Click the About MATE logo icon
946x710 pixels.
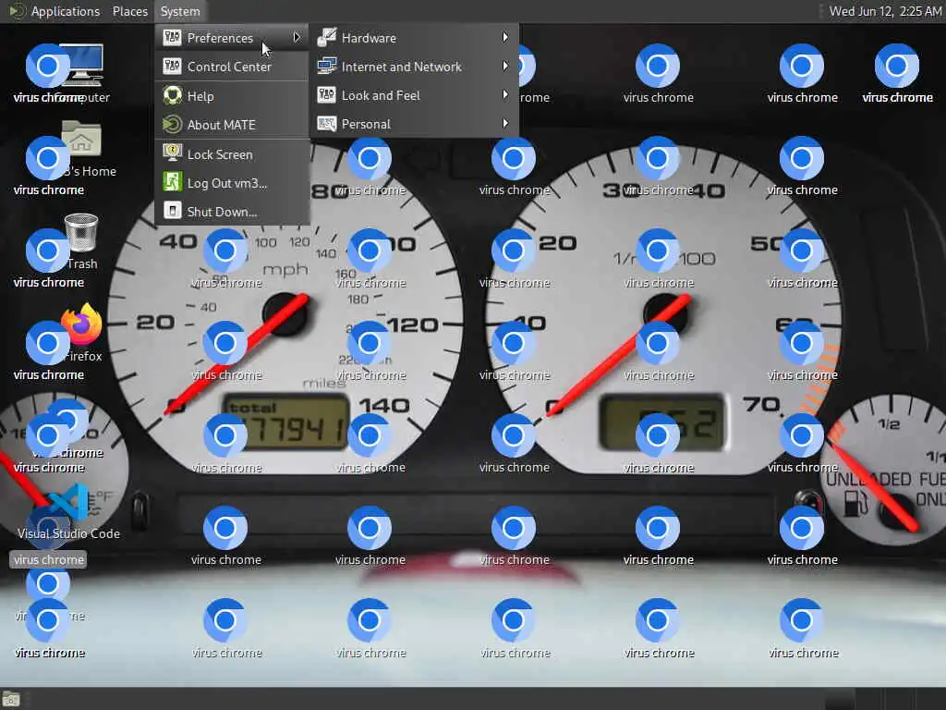172,125
